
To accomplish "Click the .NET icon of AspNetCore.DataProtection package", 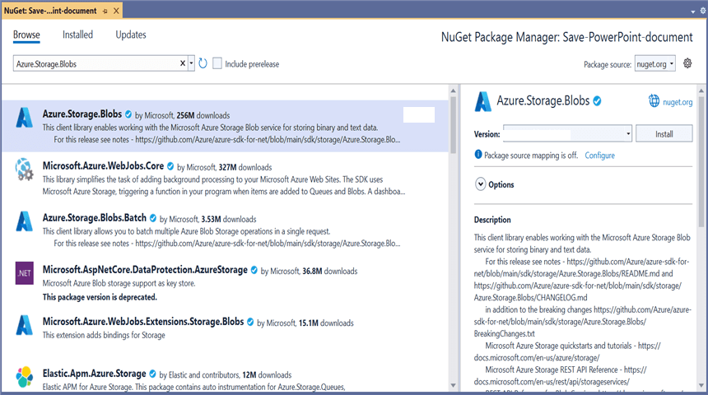I will tap(25, 273).
